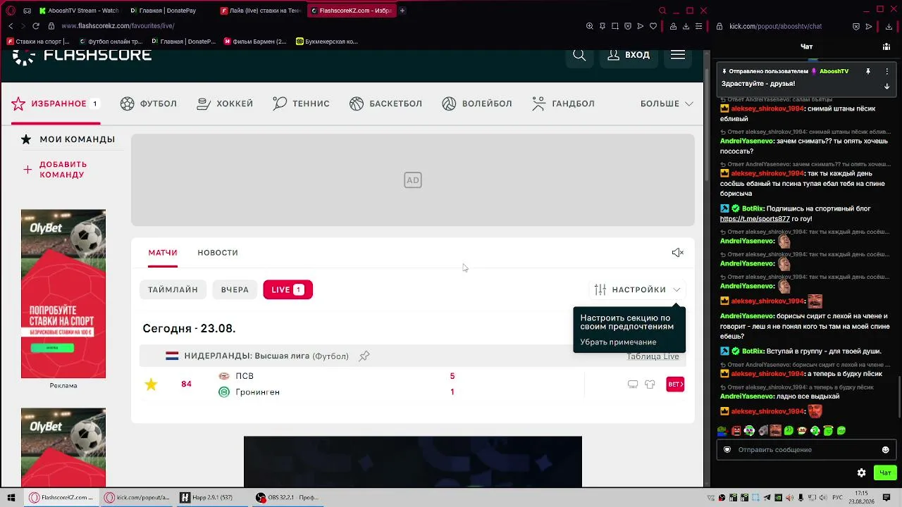Switch to the ТЕННИС sport tab
The image size is (902, 507).
click(301, 104)
